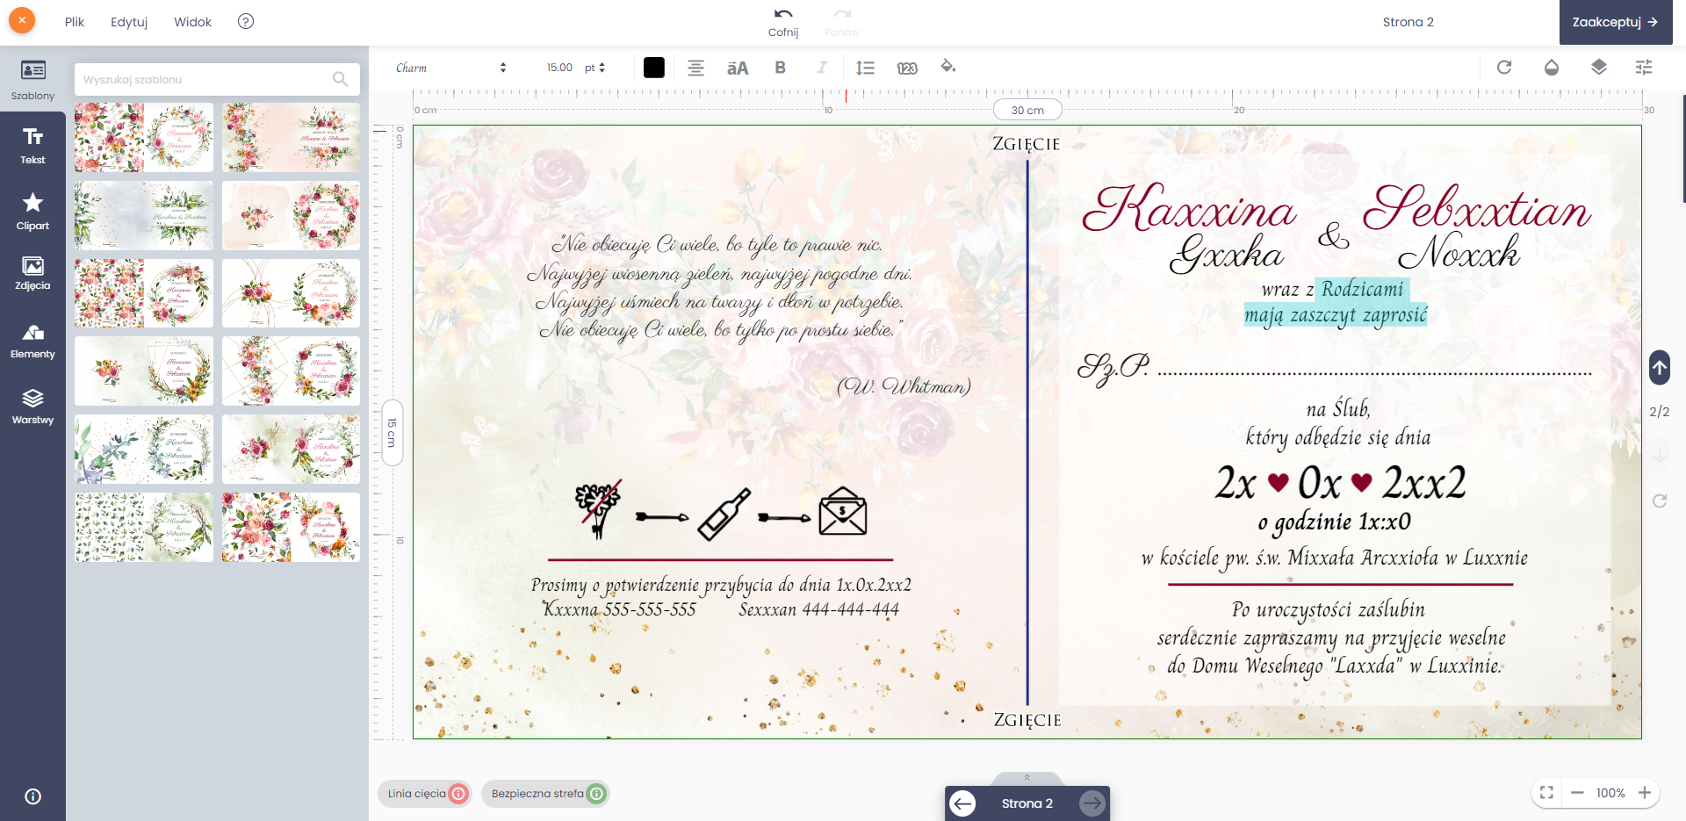The height and width of the screenshot is (821, 1686).
Task: Open the Zdjęcia panel
Action: pos(32,273)
